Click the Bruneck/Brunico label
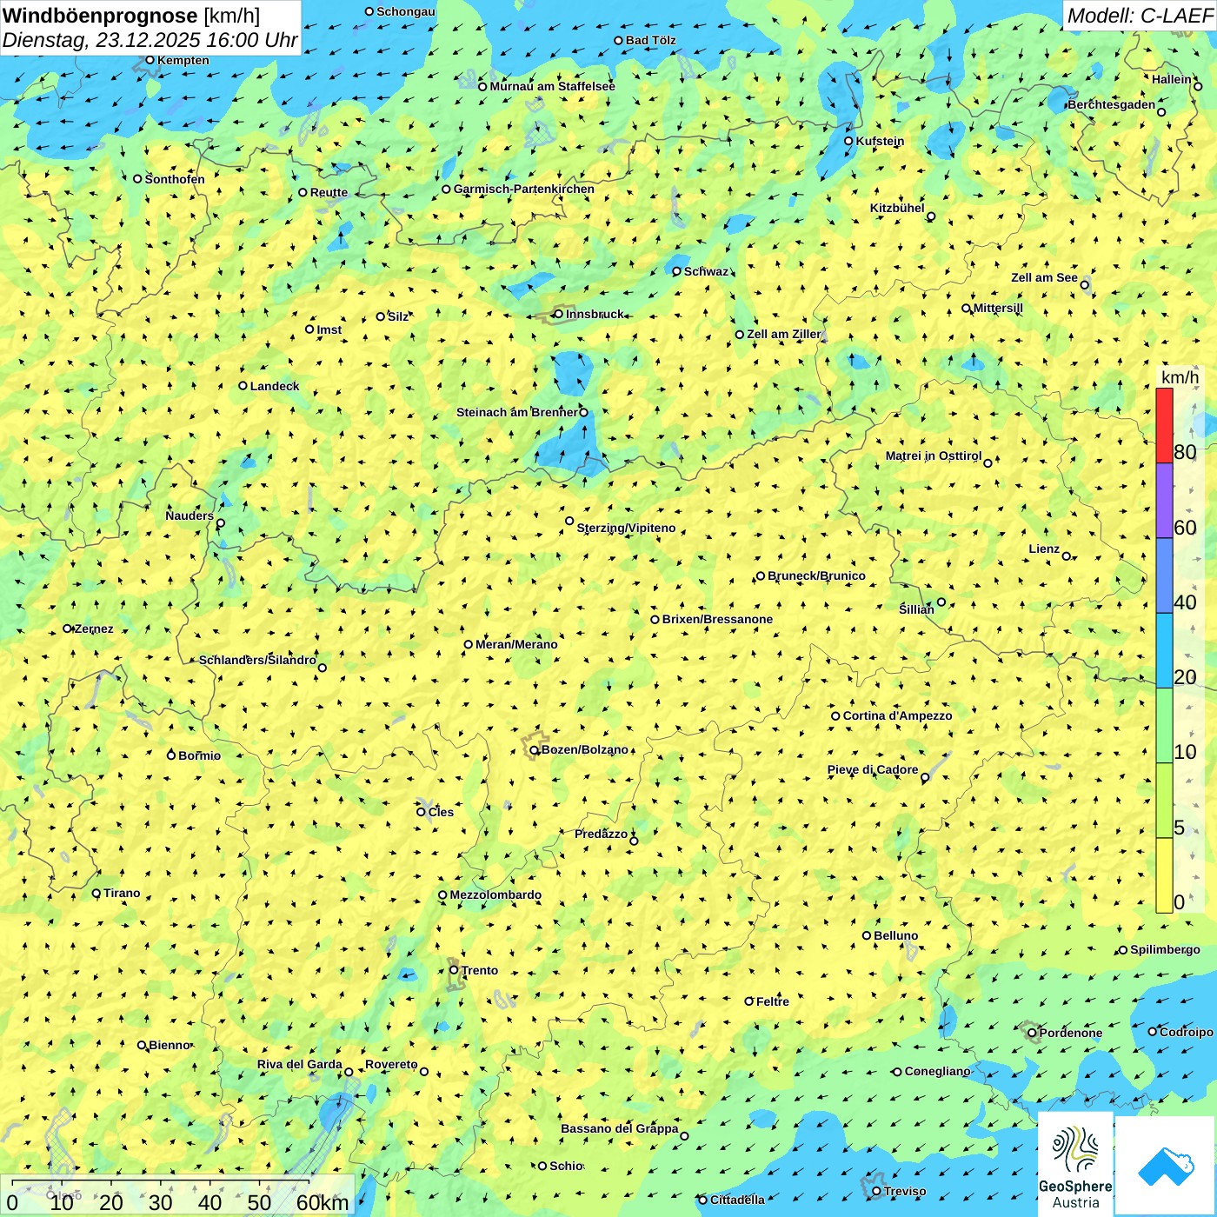The height and width of the screenshot is (1217, 1217). 816,575
